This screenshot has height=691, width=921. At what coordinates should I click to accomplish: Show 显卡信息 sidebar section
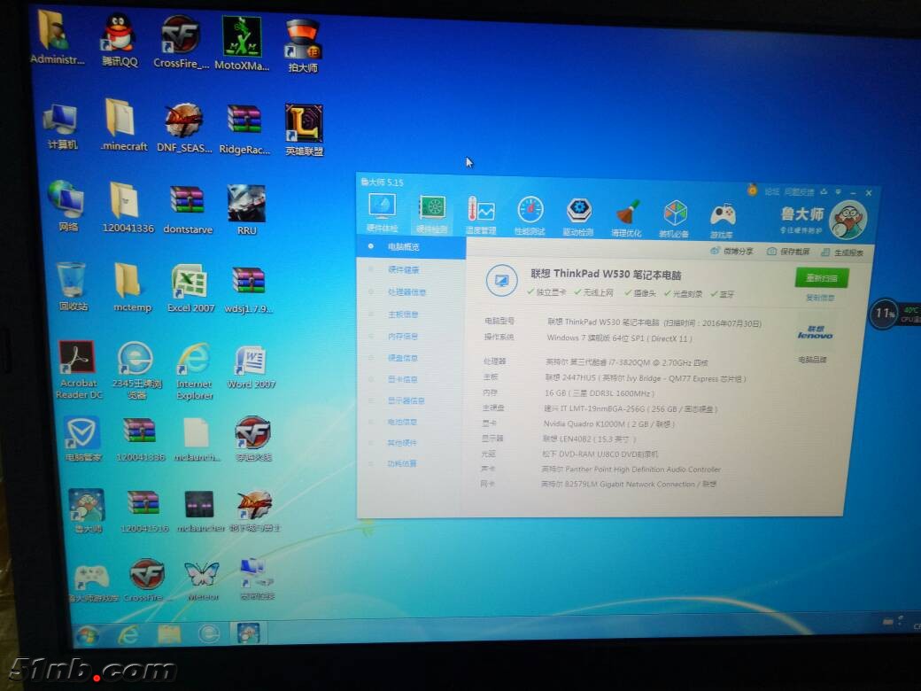403,379
